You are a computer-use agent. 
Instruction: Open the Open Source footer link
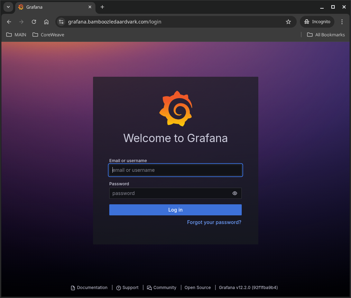point(197,288)
